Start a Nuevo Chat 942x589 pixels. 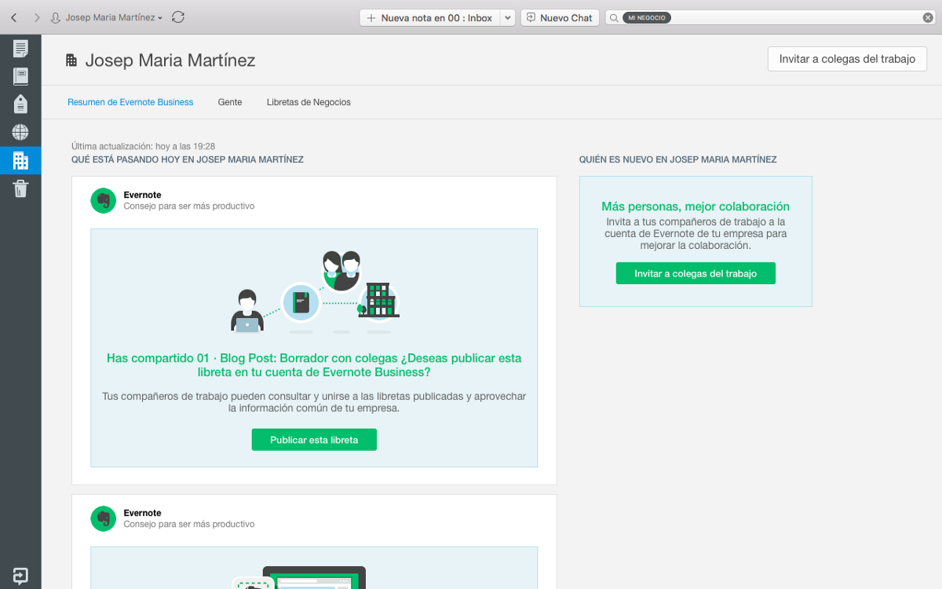560,16
